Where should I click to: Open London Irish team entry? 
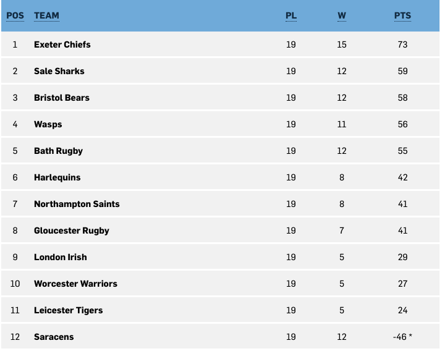[61, 257]
